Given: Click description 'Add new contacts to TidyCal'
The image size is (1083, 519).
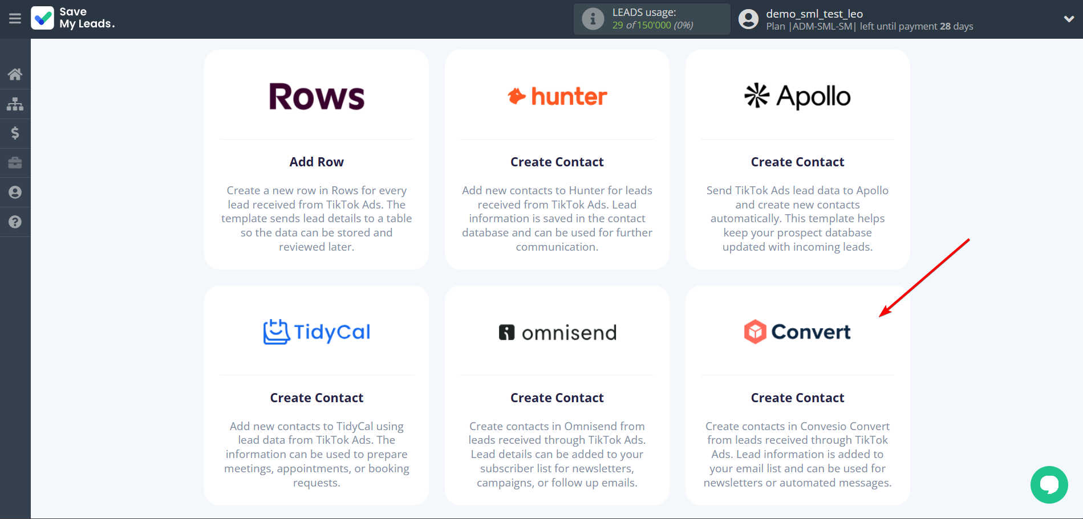Looking at the screenshot, I should pyautogui.click(x=317, y=454).
